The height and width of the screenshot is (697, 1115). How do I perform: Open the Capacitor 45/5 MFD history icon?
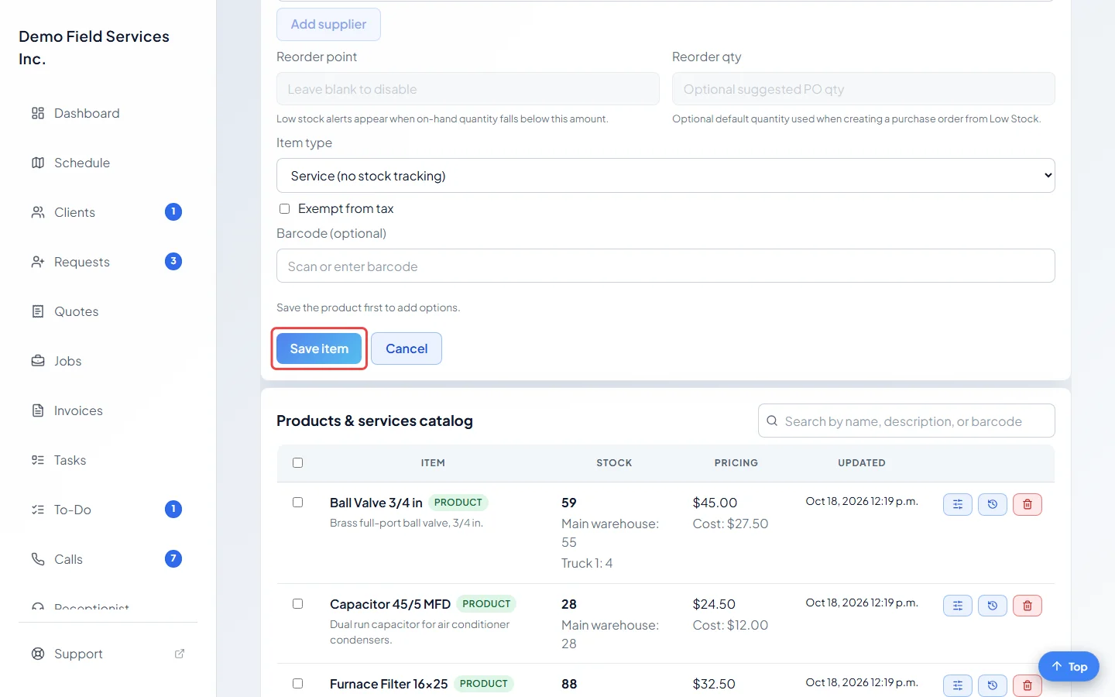click(993, 606)
